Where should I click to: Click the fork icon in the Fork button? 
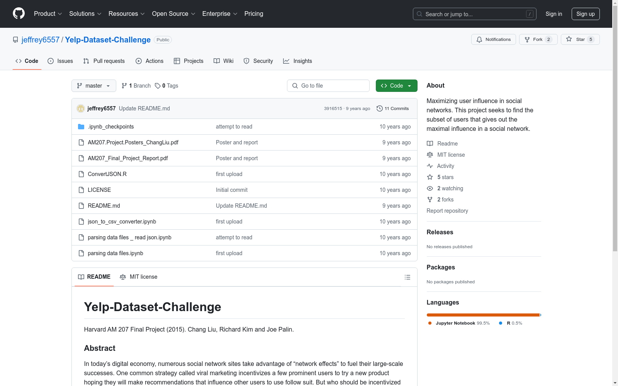(x=527, y=39)
